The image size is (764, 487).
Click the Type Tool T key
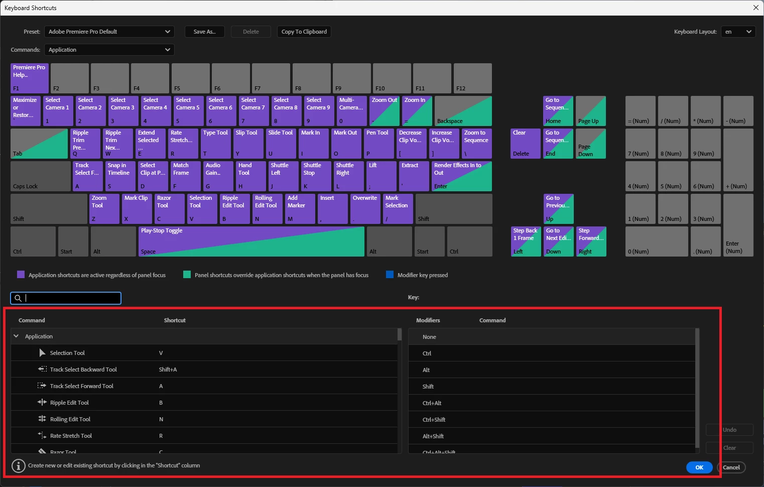216,144
